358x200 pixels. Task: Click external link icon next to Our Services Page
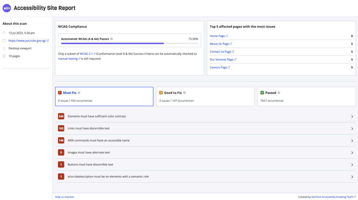235,60
